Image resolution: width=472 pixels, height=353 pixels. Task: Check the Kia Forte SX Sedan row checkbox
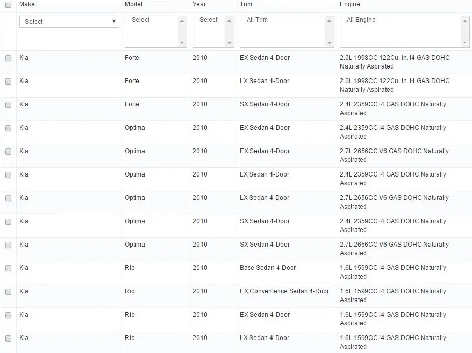tap(8, 105)
